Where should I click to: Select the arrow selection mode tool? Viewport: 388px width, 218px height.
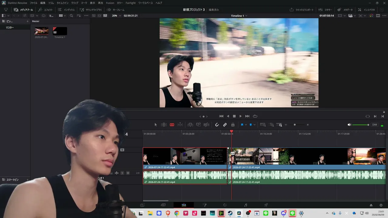tap(156, 125)
